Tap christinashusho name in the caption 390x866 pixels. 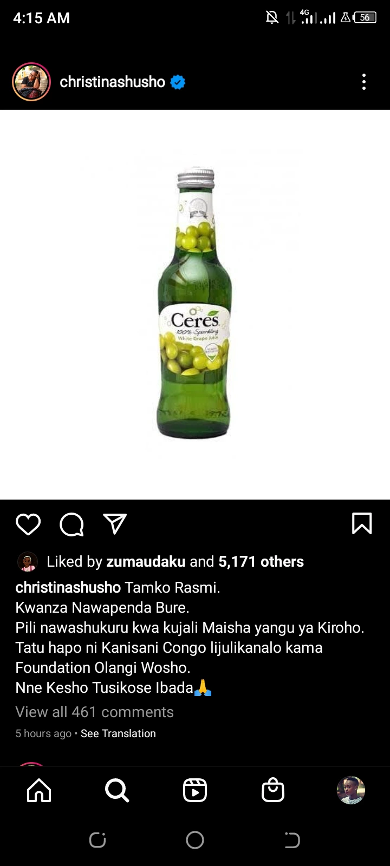[68, 587]
